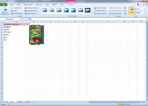
Task: Open the Page Layout ribbon tab
Action: 28,5
